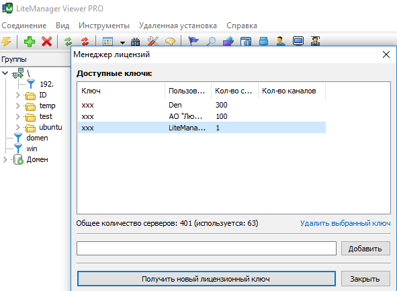This screenshot has width=397, height=291.
Task: Open the dropdown arrow next to view icon
Action: [122, 42]
